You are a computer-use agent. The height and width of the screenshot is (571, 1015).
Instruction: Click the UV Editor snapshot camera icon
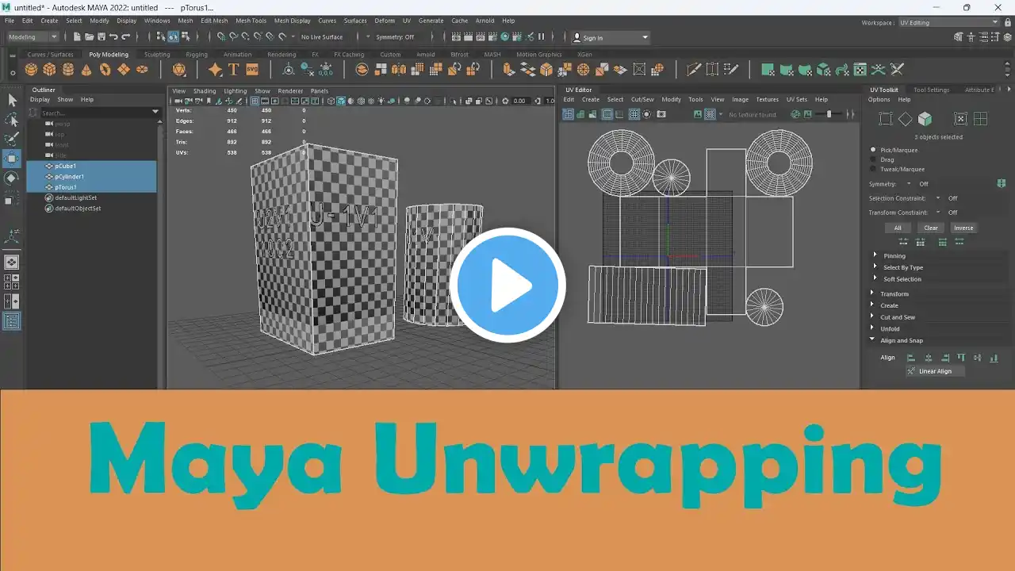(661, 114)
